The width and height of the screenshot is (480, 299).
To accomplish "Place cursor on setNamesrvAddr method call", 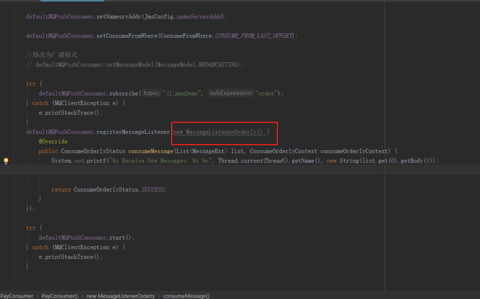I will tap(119, 17).
